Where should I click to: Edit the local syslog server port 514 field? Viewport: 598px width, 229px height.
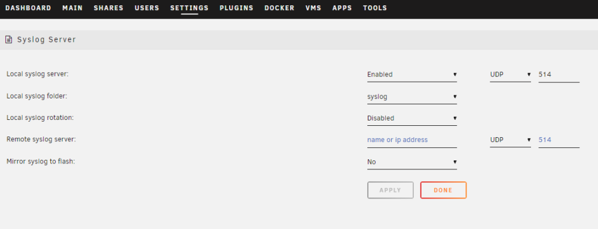point(559,75)
